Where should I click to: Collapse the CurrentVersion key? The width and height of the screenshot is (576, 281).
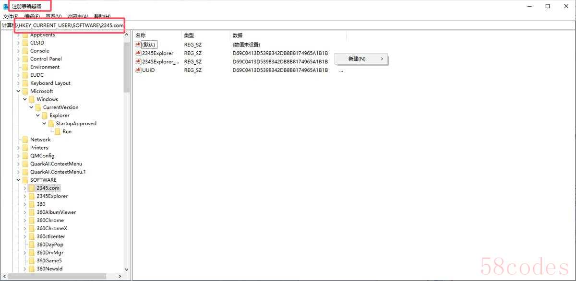[31, 107]
